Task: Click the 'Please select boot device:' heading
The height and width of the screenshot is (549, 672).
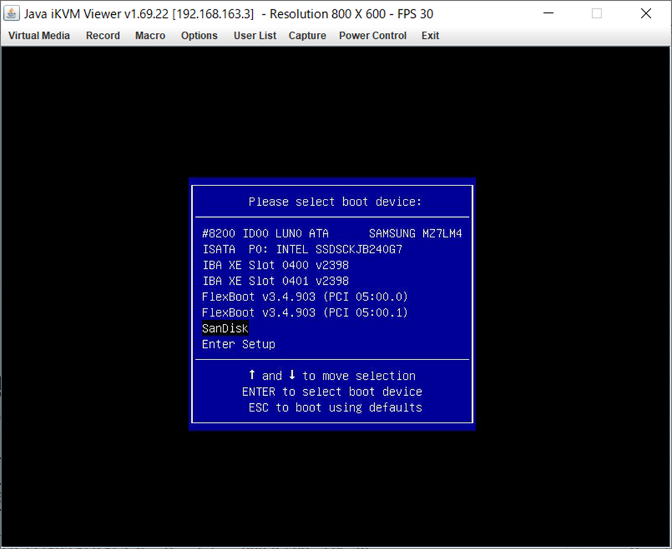Action: pyautogui.click(x=335, y=202)
